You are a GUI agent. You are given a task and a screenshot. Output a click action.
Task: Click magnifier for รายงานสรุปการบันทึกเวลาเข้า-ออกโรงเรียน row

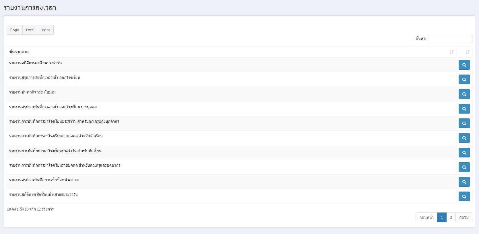(464, 79)
